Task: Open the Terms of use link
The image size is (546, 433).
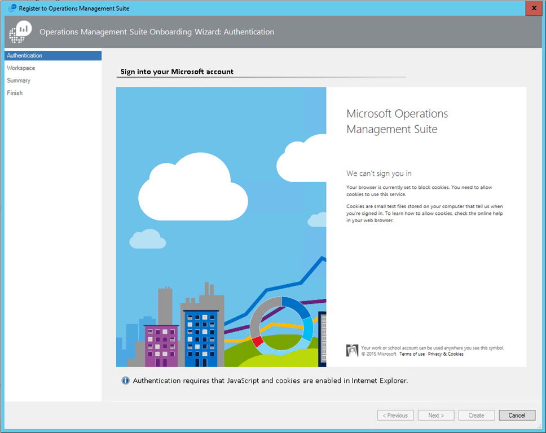Action: (x=412, y=354)
